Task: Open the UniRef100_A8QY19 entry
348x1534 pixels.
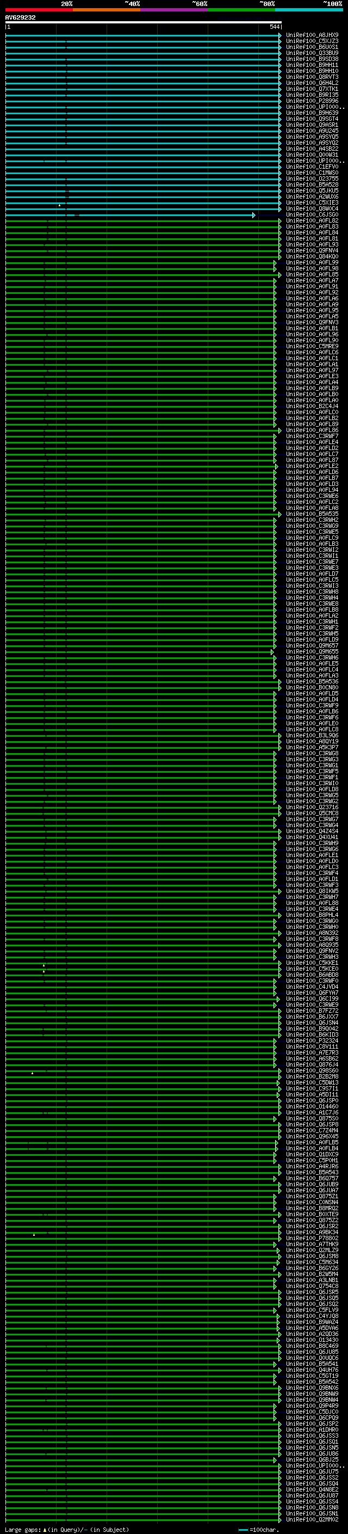Action: click(x=312, y=741)
